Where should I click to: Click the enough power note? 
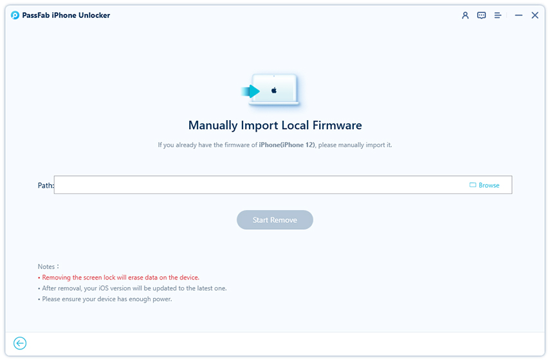coord(105,299)
